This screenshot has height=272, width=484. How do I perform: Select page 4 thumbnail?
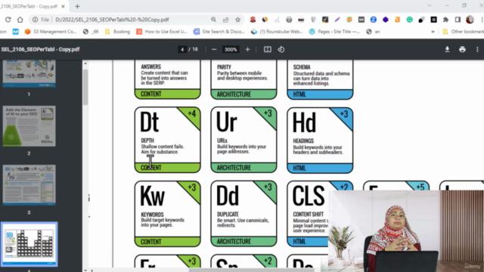[x=29, y=244]
